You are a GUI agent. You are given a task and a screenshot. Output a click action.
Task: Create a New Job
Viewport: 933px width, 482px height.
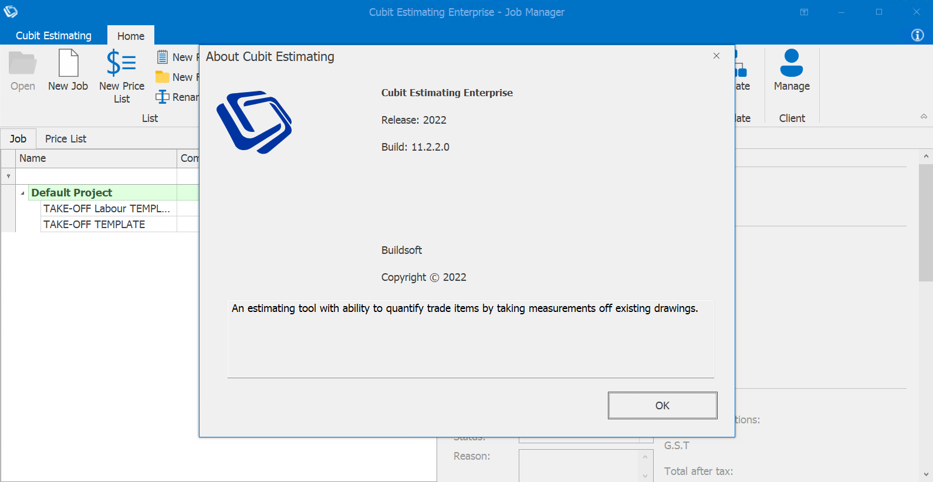pyautogui.click(x=68, y=71)
